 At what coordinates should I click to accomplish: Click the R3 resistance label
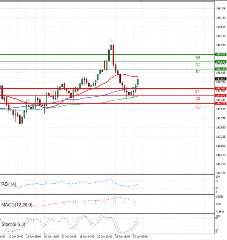click(198, 57)
